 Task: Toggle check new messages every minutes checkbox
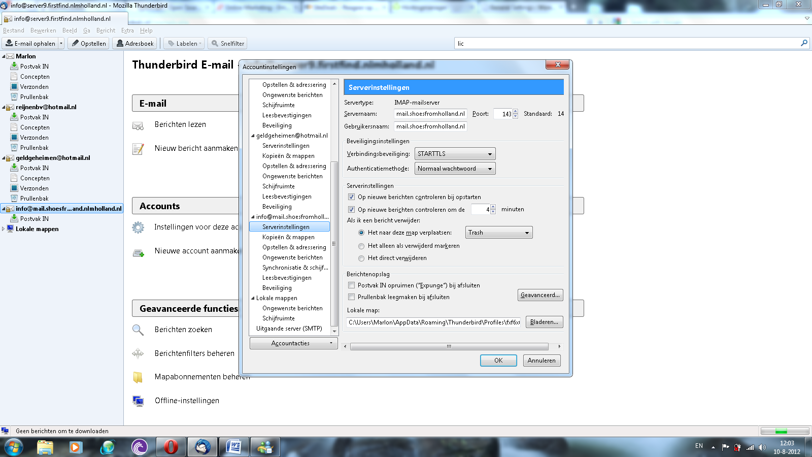(x=351, y=209)
